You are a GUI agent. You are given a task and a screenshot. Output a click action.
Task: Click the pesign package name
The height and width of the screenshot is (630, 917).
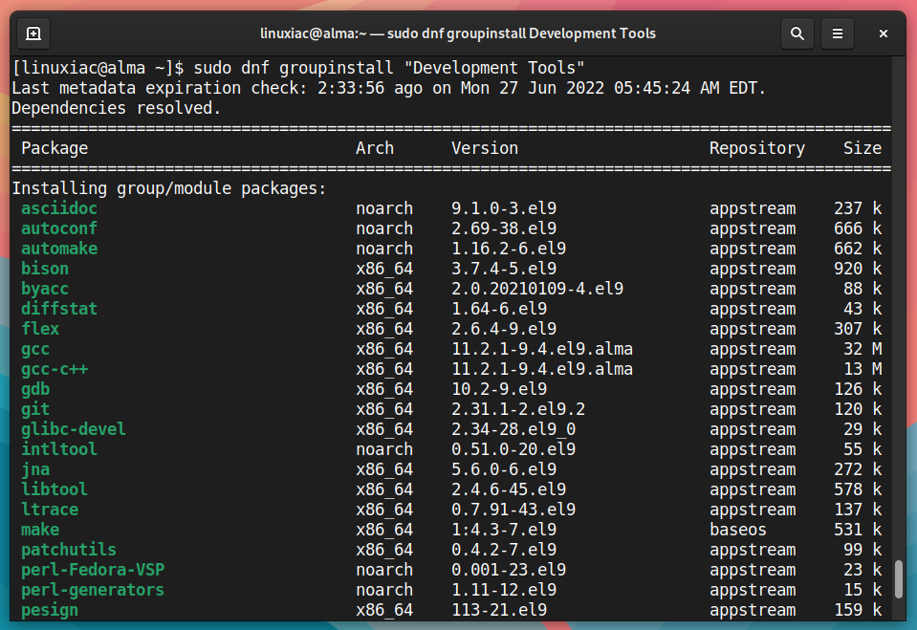pos(50,610)
